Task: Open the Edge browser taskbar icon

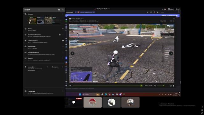Action: click(x=106, y=95)
